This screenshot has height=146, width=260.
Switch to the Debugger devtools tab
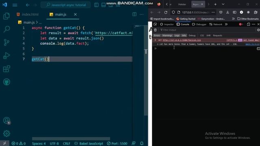(x=199, y=24)
